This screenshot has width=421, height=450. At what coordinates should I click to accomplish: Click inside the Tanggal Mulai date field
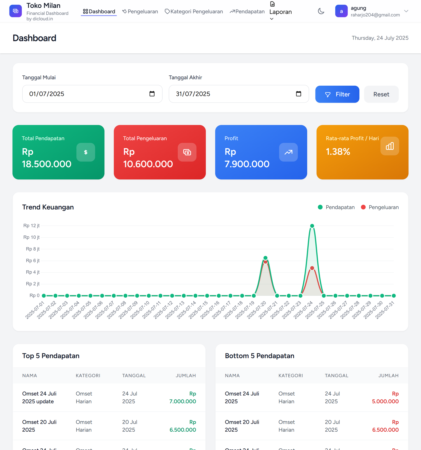pos(79,94)
